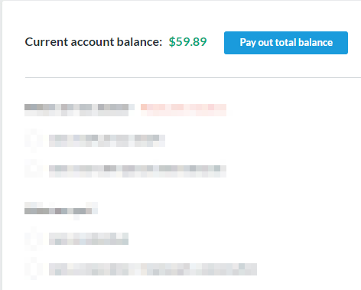The height and width of the screenshot is (290, 361).
Task: Select second blurred radio option under first heading
Action: coord(34,168)
